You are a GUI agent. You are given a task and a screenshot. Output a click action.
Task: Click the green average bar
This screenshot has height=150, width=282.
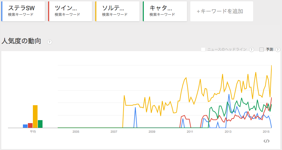point(40,124)
